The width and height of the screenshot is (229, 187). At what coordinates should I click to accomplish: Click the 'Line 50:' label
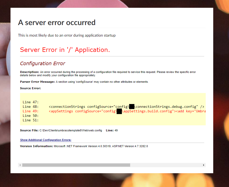(31, 116)
